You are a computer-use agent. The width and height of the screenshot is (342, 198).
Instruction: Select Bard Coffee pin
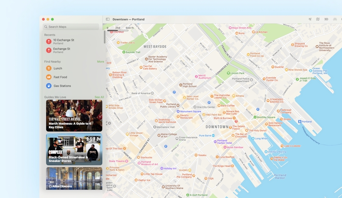click(219, 106)
